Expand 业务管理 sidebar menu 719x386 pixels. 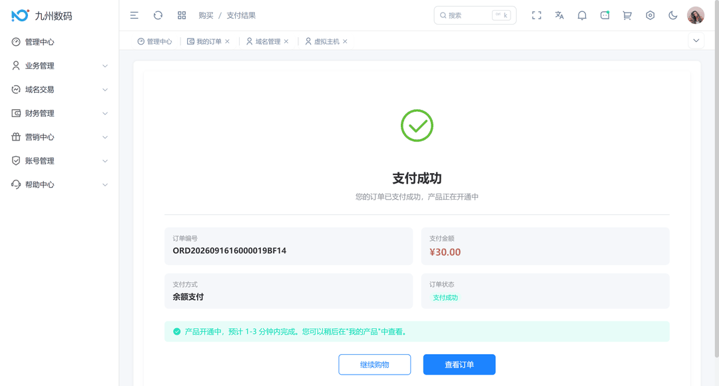coord(59,66)
